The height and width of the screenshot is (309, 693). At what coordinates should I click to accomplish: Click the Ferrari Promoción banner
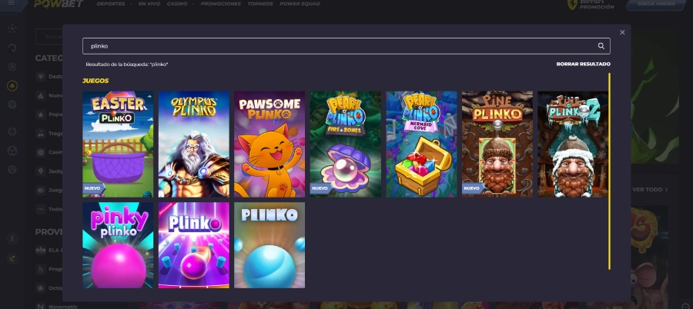pyautogui.click(x=591, y=5)
